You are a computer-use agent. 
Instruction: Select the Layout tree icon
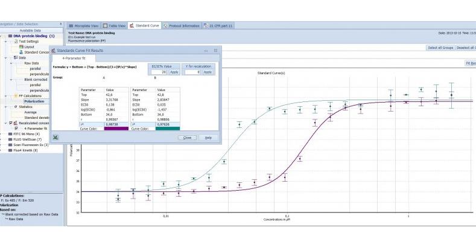click(22, 46)
